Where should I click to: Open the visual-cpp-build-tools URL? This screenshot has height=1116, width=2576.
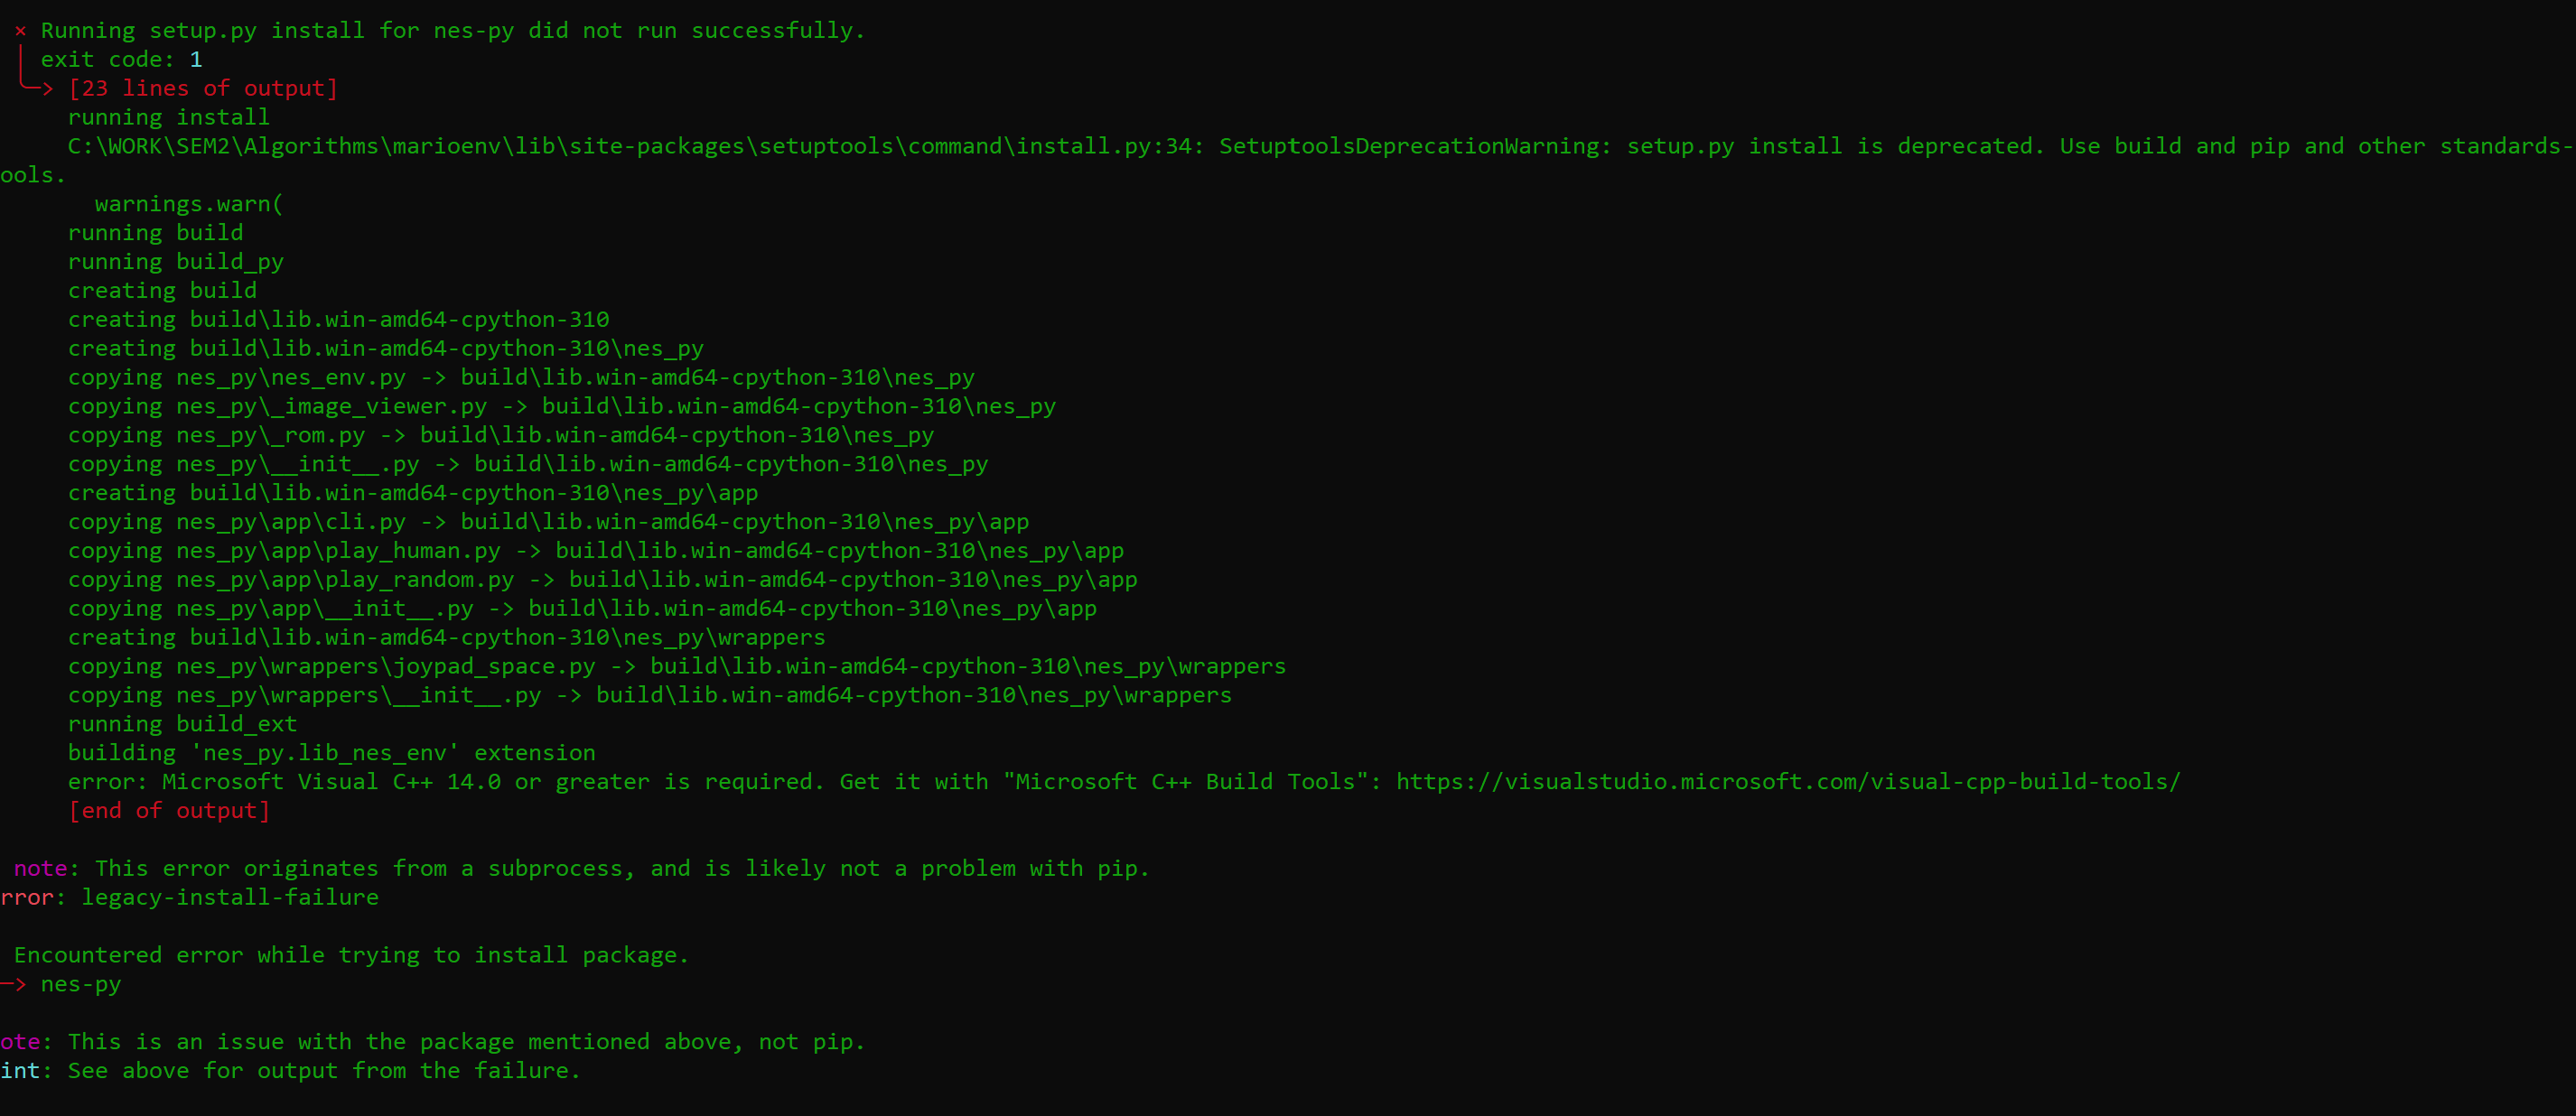tap(1787, 782)
